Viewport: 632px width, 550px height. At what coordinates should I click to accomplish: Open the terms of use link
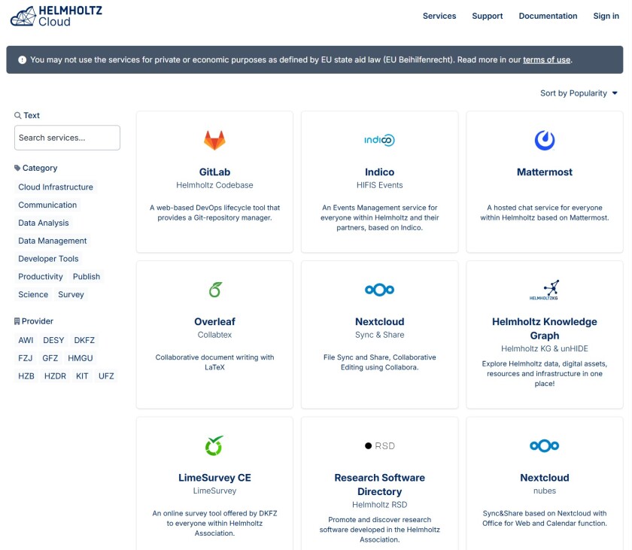(546, 59)
